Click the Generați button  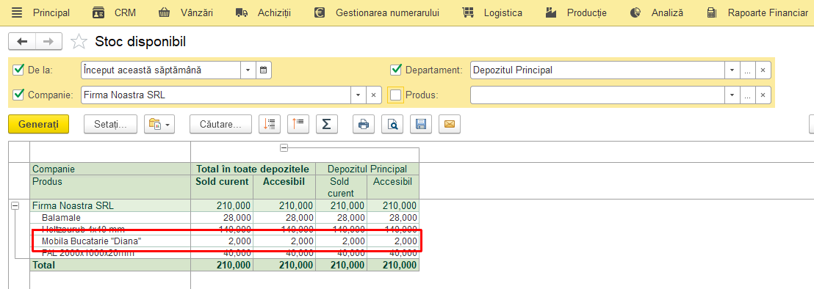[38, 124]
